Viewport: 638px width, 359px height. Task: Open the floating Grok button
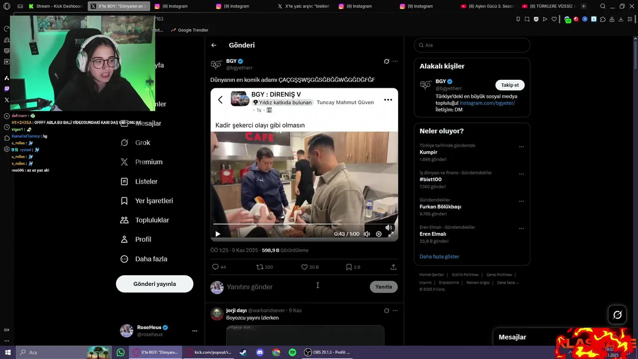tap(617, 315)
